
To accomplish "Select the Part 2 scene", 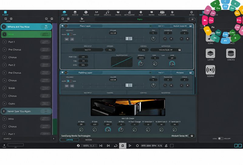I will (26, 65).
